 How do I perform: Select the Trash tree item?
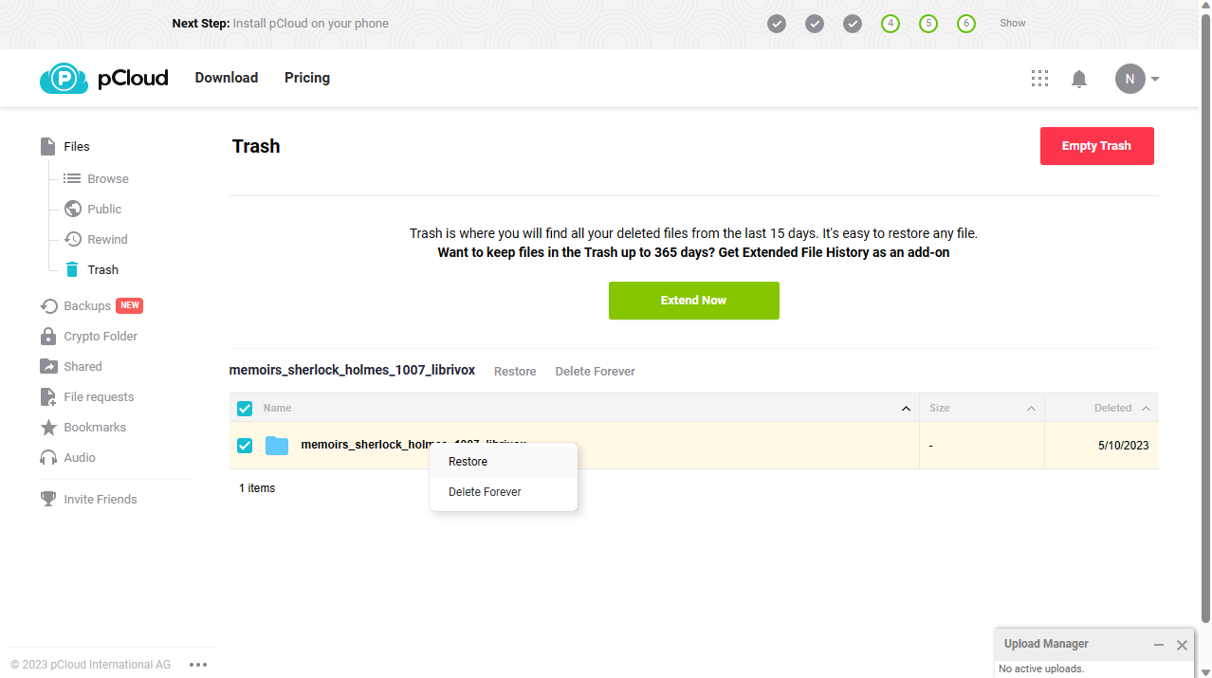103,269
